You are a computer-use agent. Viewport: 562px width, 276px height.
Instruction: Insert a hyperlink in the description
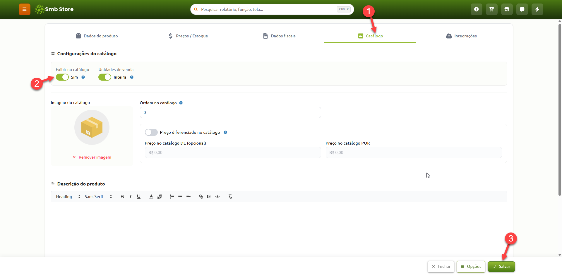[x=201, y=197]
